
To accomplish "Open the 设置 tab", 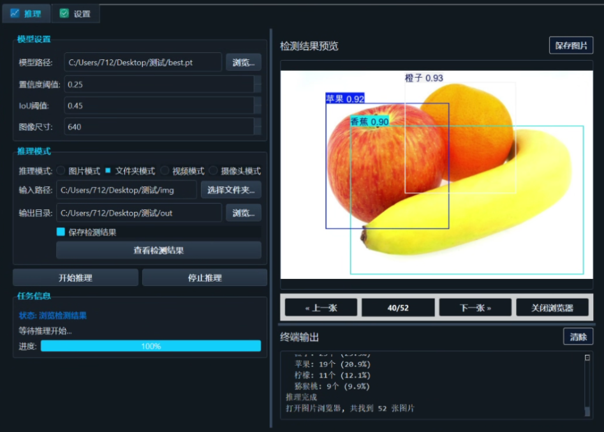I will [75, 14].
